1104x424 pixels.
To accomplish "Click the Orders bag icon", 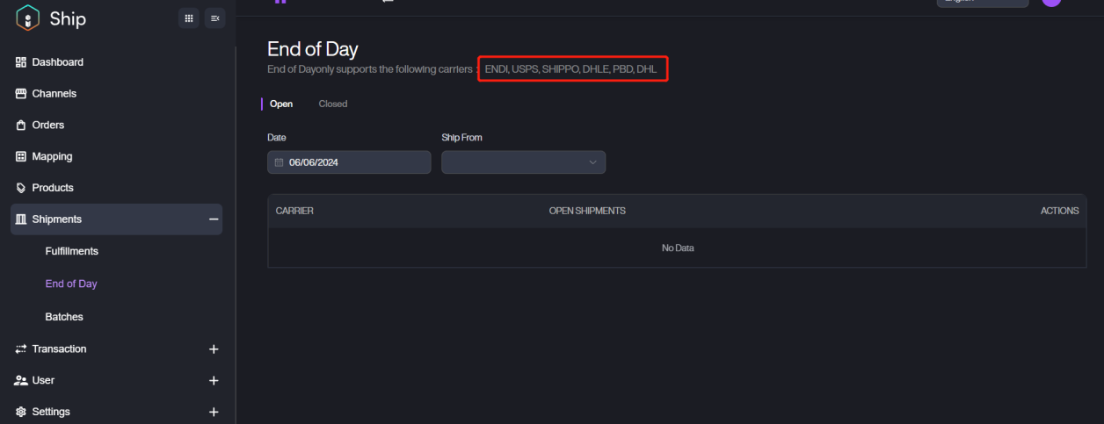I will (21, 126).
